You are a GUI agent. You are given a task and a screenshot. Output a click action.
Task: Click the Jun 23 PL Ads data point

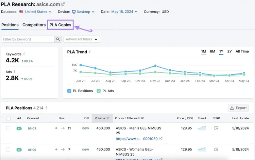click(x=81, y=72)
